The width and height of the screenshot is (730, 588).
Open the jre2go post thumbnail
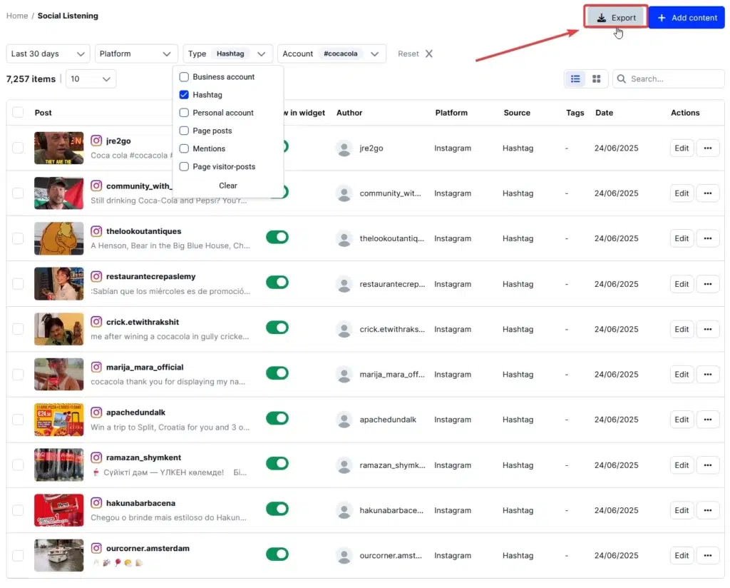pyautogui.click(x=58, y=148)
